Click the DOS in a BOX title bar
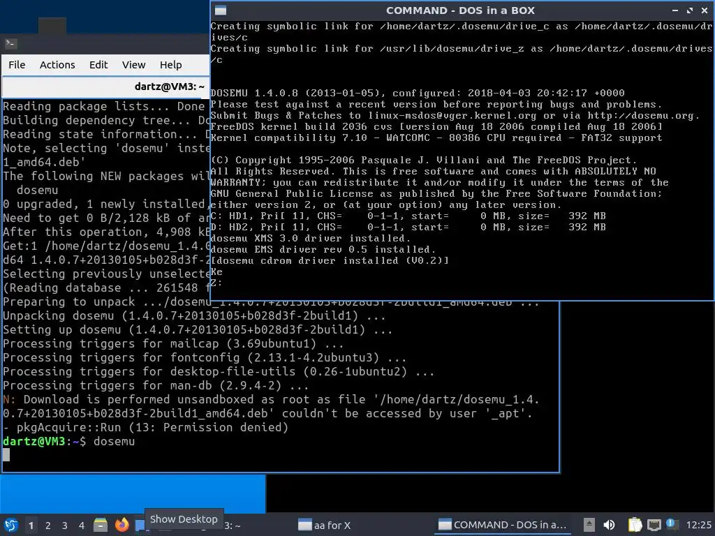715x536 pixels. pos(461,10)
